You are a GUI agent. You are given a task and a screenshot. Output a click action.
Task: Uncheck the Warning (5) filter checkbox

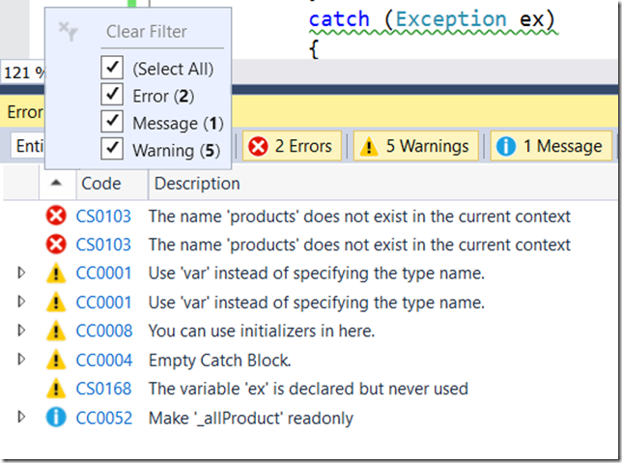112,149
